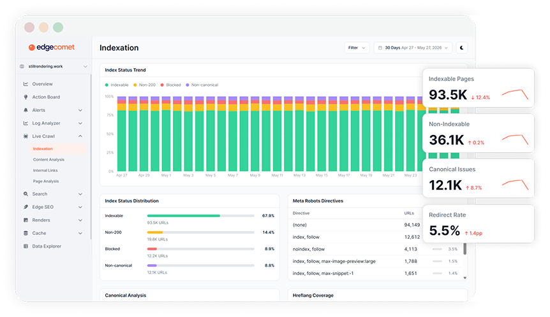Click the 'index, follow' directive row

click(375, 237)
